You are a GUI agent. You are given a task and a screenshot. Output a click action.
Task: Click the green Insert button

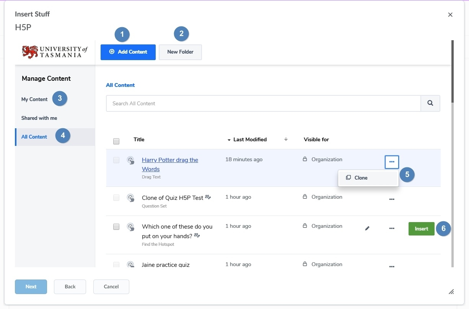[422, 229]
